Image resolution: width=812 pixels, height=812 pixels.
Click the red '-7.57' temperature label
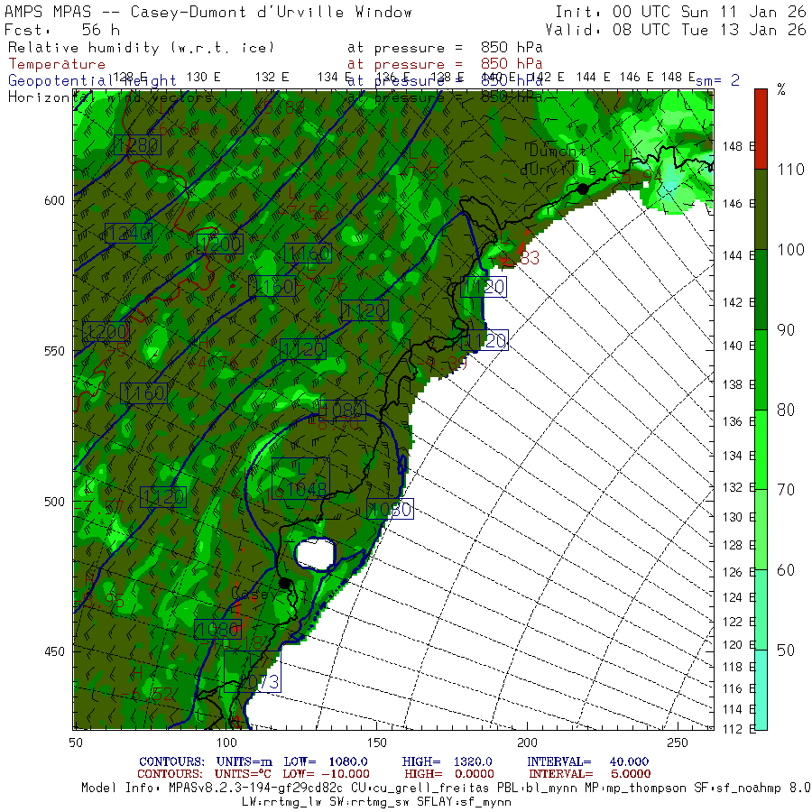coord(99,507)
